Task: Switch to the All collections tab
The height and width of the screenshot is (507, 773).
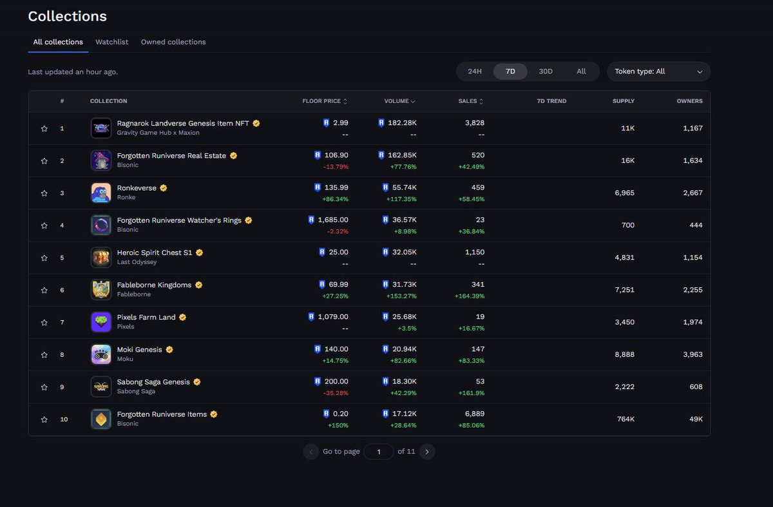Action: coord(58,42)
